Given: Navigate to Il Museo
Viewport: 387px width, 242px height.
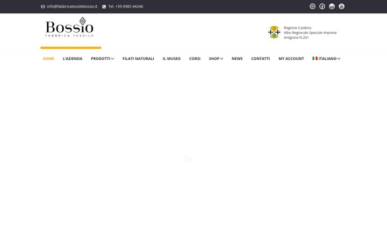Looking at the screenshot, I should click(171, 59).
